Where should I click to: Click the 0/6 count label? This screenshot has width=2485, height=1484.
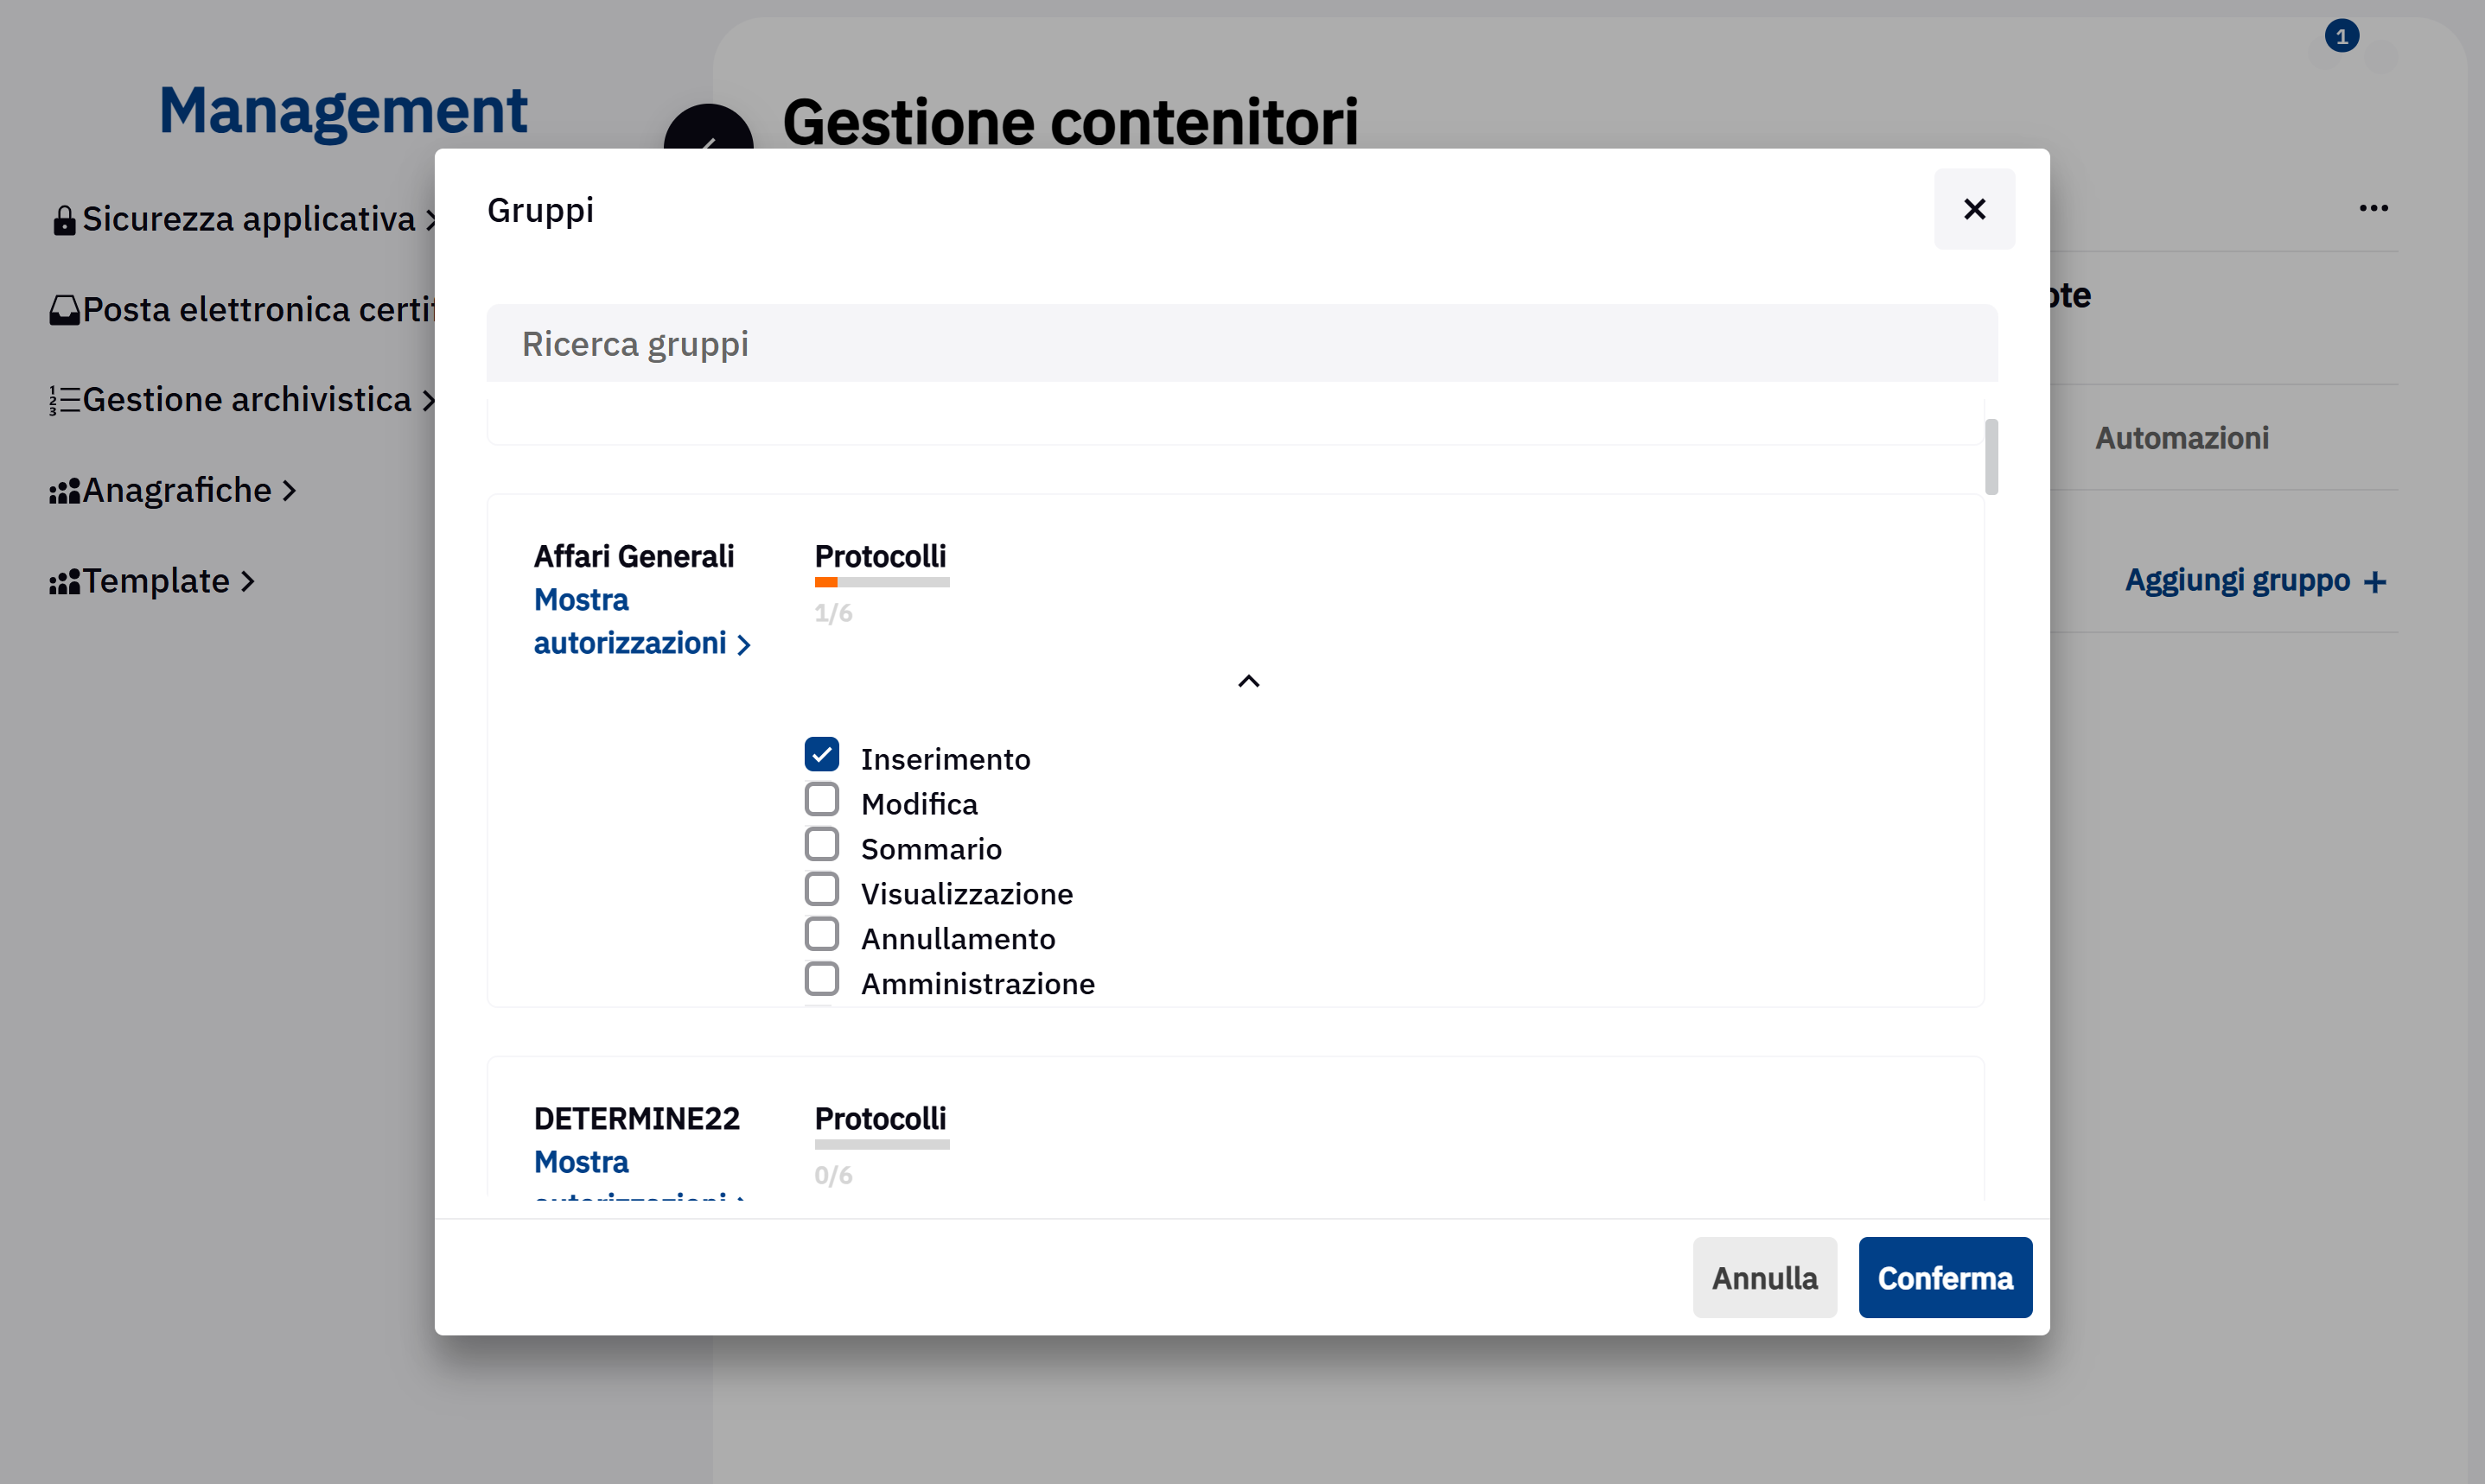832,1175
